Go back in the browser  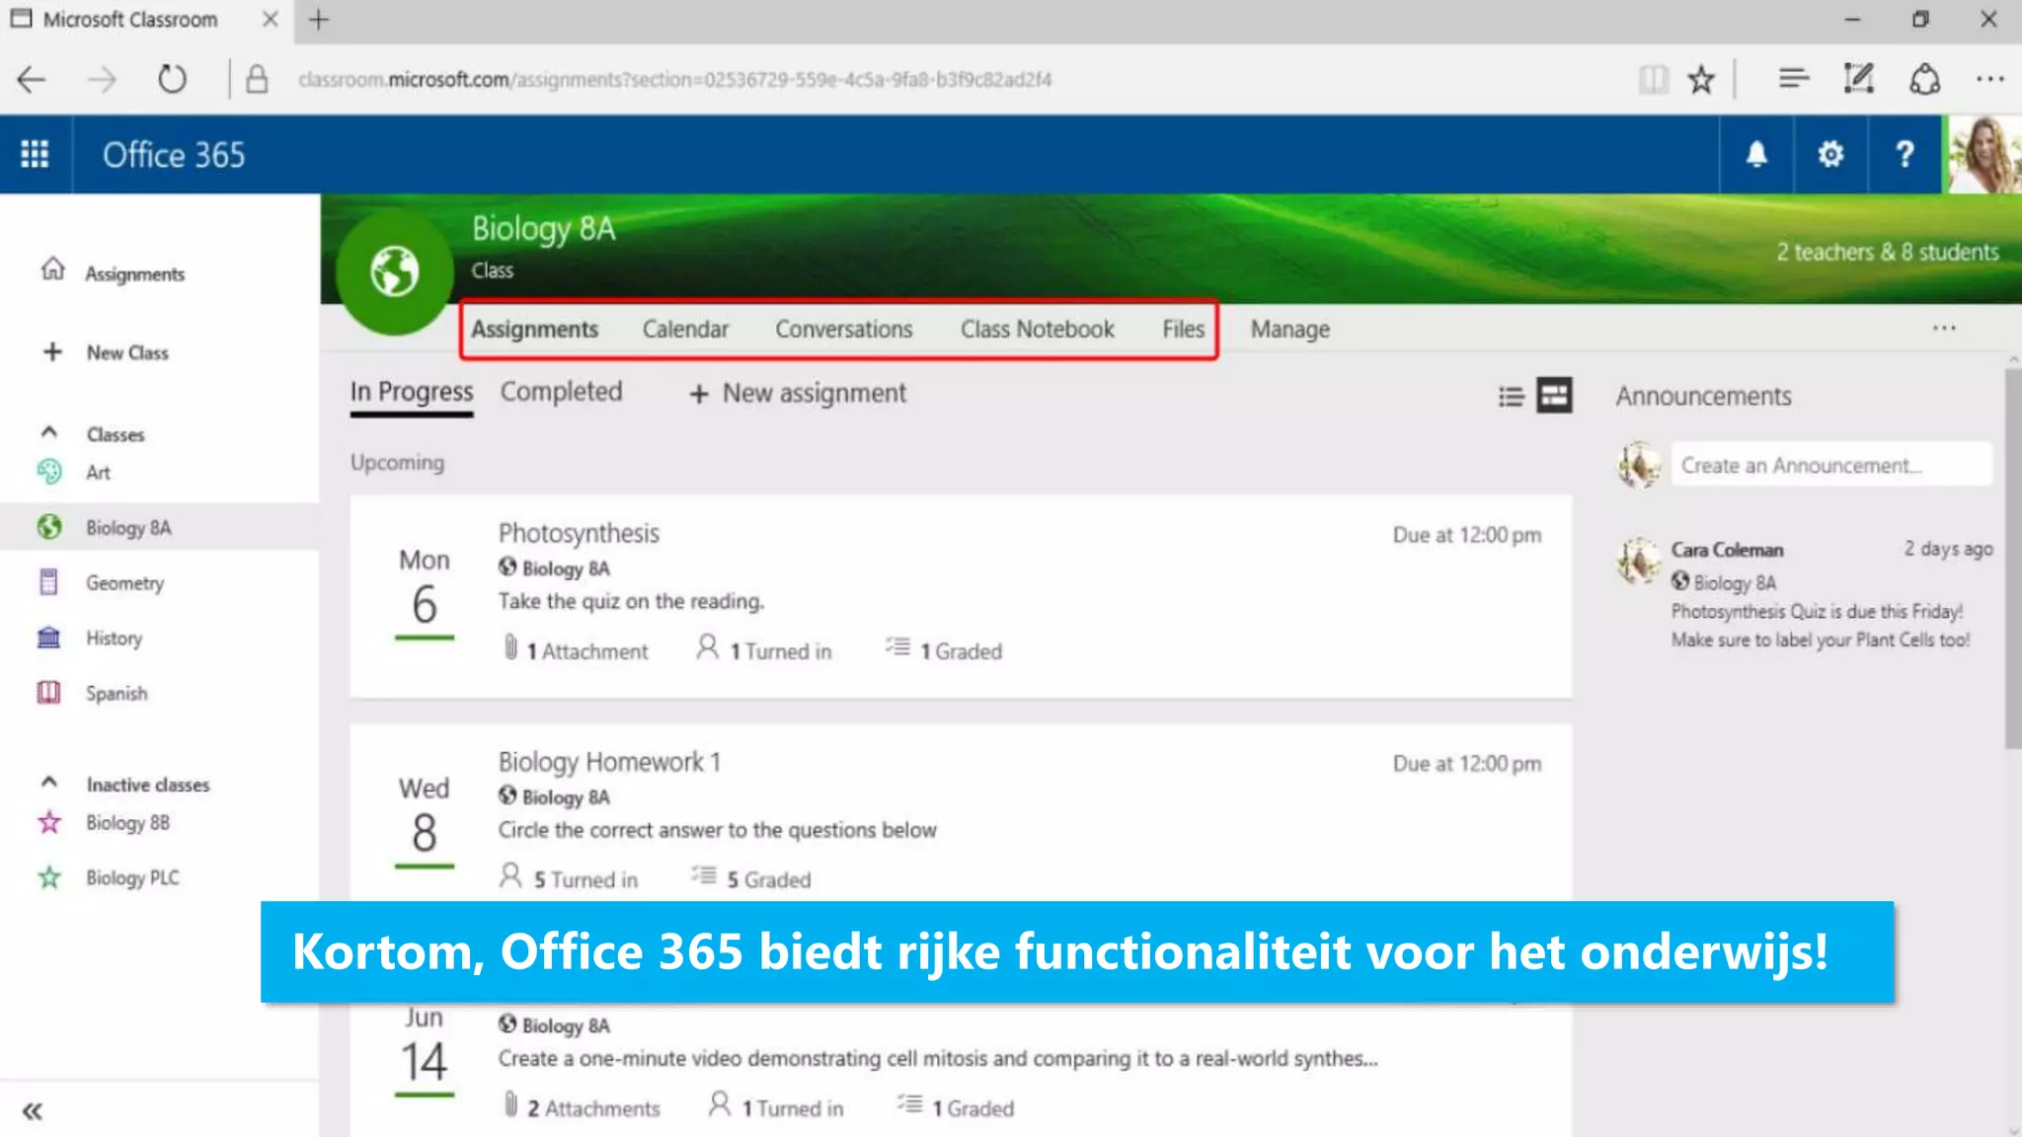pos(33,79)
